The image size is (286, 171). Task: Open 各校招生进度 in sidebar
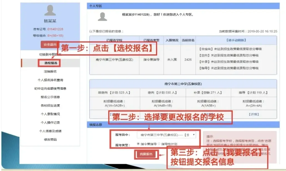pos(50,105)
